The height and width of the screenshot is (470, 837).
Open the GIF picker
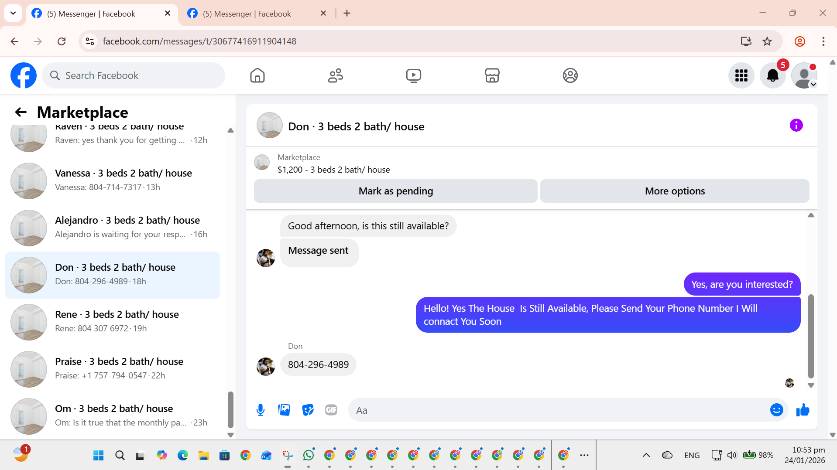pos(331,410)
